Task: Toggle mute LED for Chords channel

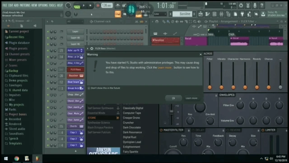Action: click(48, 126)
